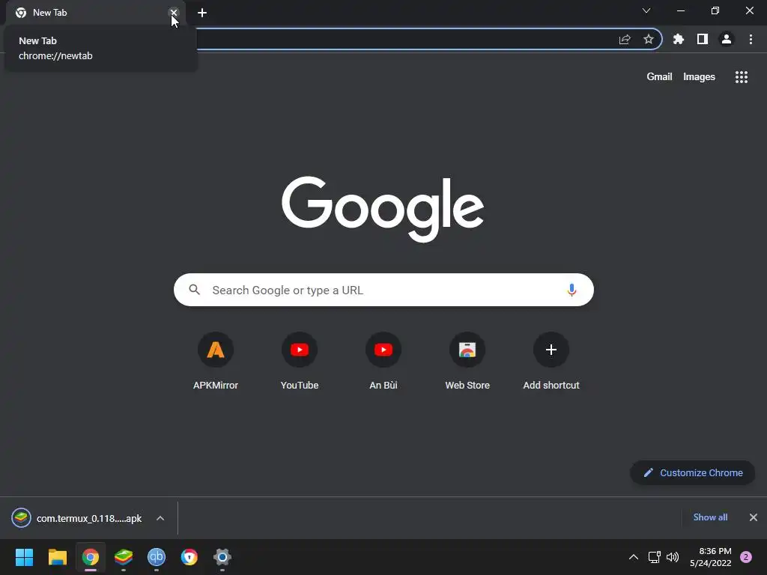Open Images link

[699, 77]
